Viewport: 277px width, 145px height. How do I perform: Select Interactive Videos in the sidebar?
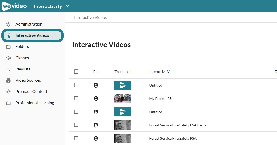32,35
